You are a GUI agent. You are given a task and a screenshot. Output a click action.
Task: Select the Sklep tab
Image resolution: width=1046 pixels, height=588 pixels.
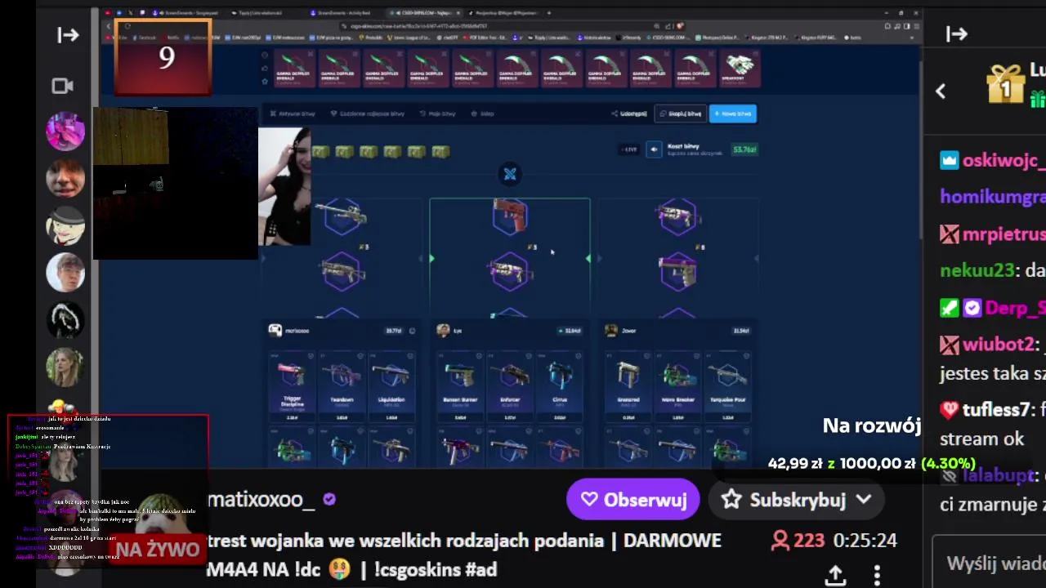pos(483,114)
